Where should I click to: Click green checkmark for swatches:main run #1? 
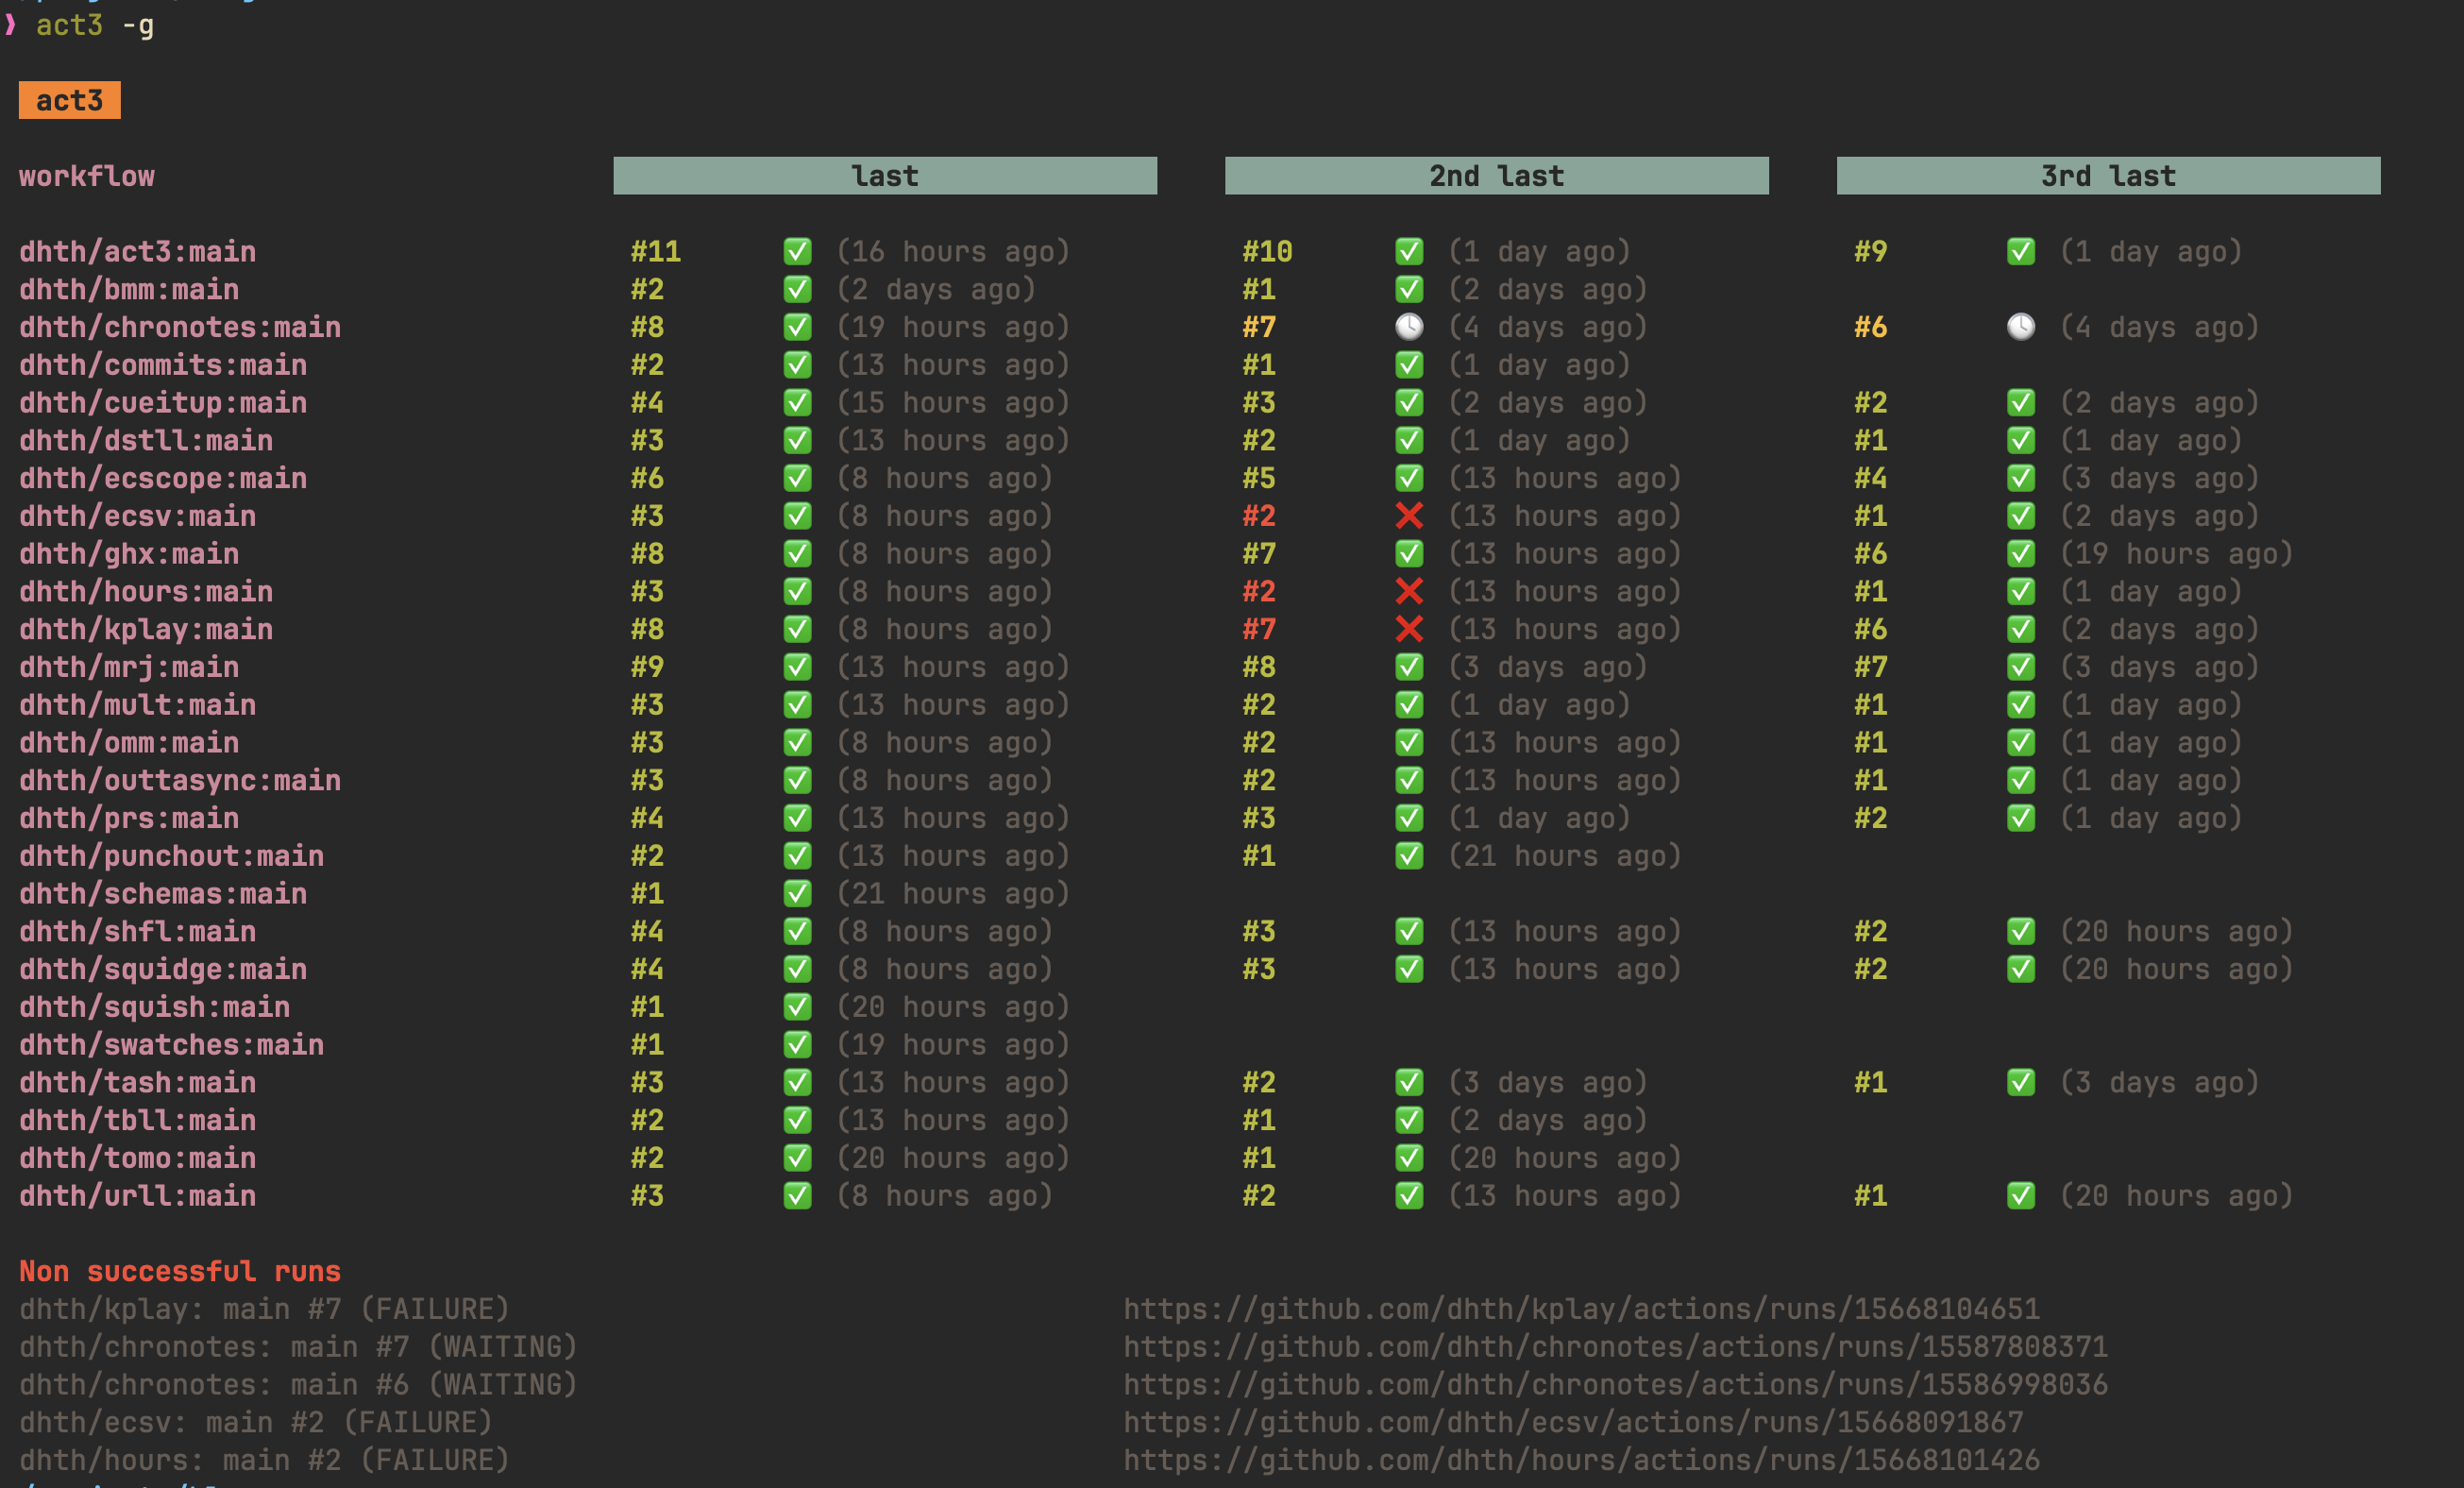pos(797,1044)
